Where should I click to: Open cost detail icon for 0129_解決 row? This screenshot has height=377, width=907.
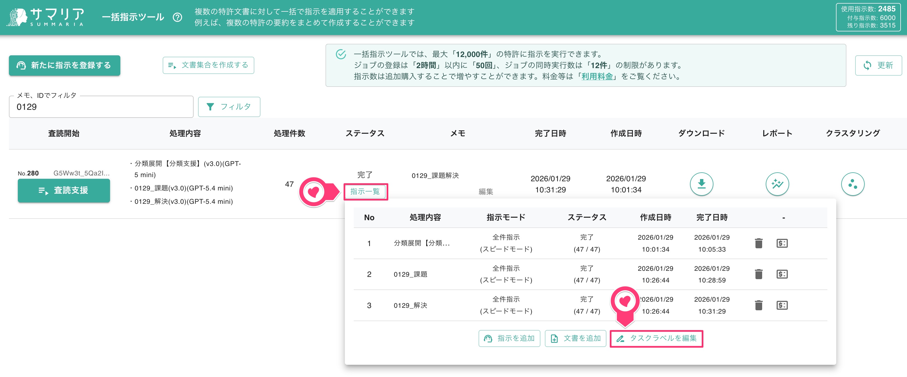tap(782, 305)
